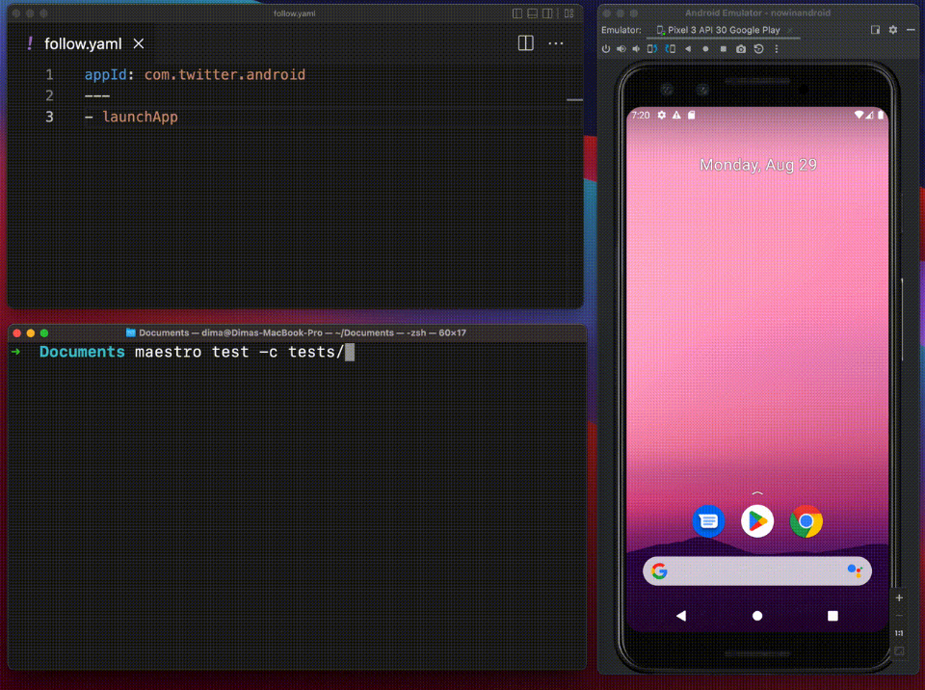The image size is (925, 690).
Task: Open the emulator settings gear
Action: pyautogui.click(x=893, y=30)
